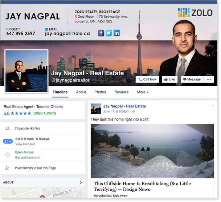221x202 pixels.
Task: Click the people icon beside 76 likes
Action: pyautogui.click(x=8, y=128)
